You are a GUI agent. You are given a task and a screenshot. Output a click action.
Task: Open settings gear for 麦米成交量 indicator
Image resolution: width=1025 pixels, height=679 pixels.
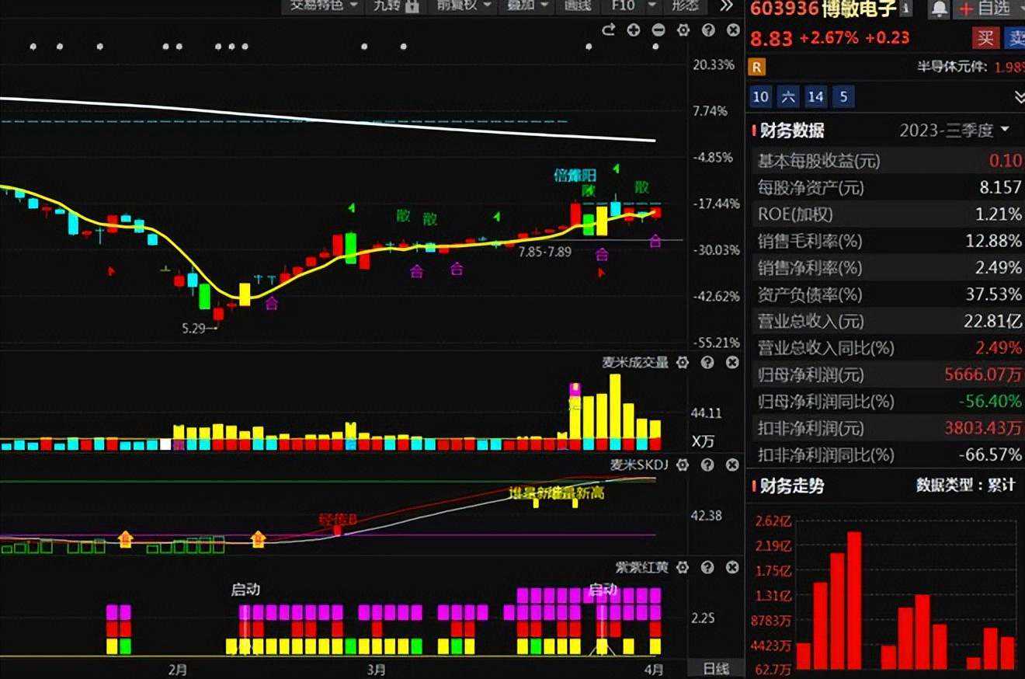tap(683, 363)
